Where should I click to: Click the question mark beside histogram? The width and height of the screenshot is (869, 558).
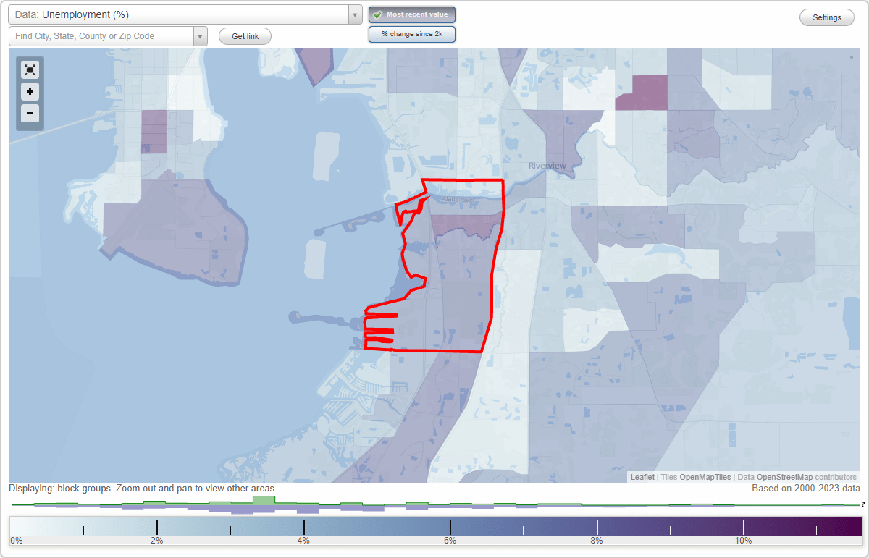pyautogui.click(x=862, y=504)
